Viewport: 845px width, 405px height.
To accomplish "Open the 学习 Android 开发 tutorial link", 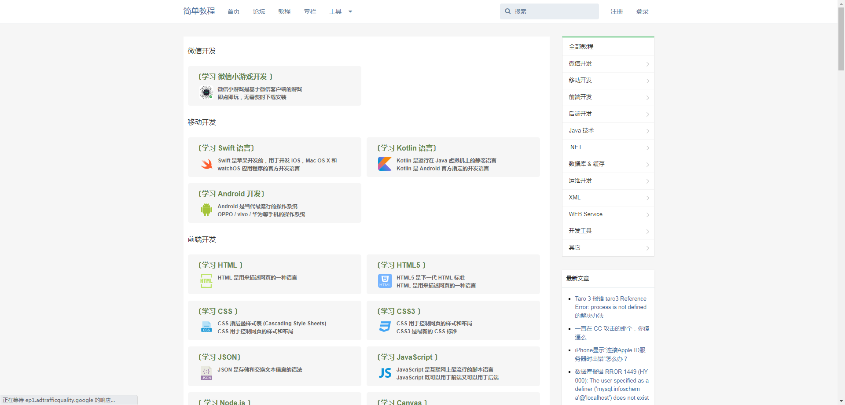I will (x=231, y=194).
